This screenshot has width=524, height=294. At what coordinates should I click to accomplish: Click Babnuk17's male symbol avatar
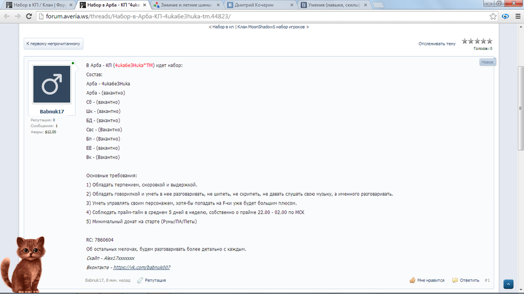52,84
